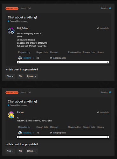Click the help icon beside first Pending

tap(110, 8)
